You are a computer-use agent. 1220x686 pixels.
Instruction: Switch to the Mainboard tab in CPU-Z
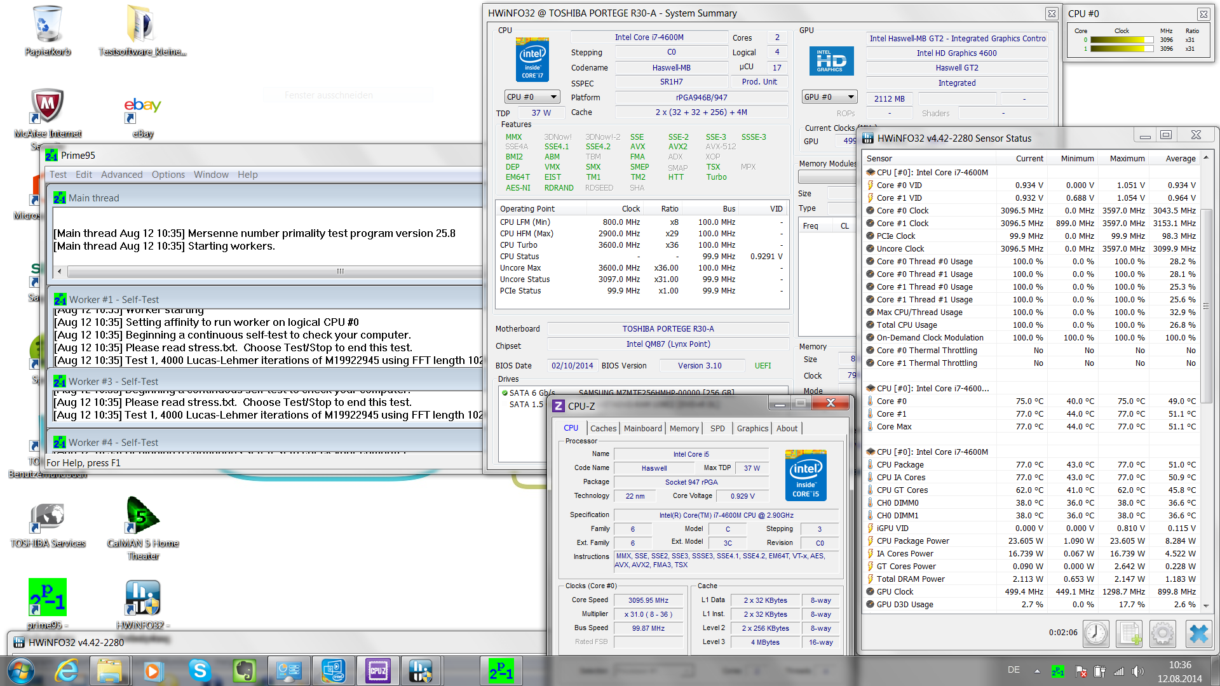coord(642,429)
